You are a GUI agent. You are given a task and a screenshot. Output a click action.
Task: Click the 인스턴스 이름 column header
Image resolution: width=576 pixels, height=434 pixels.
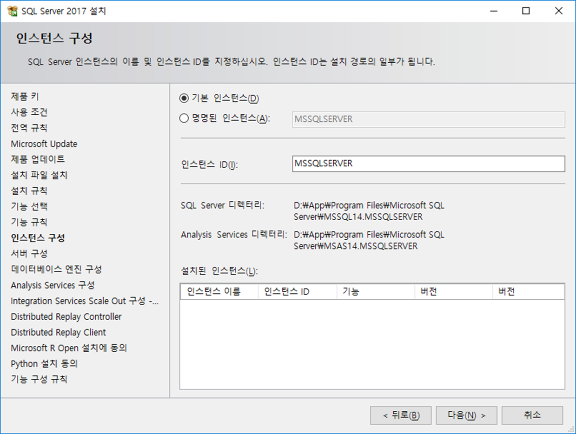pos(219,292)
